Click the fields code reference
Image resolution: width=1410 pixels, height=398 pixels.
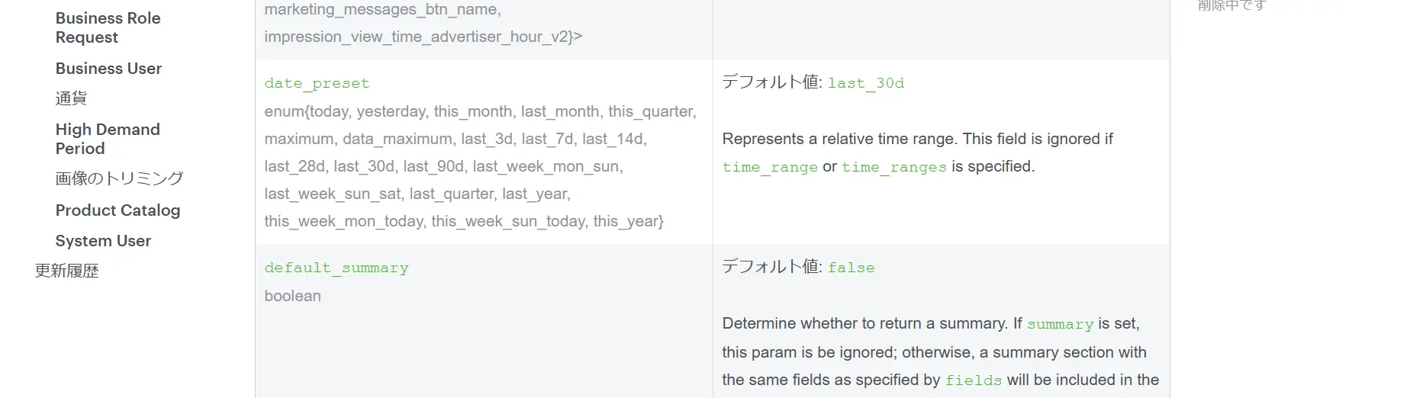[x=974, y=380]
